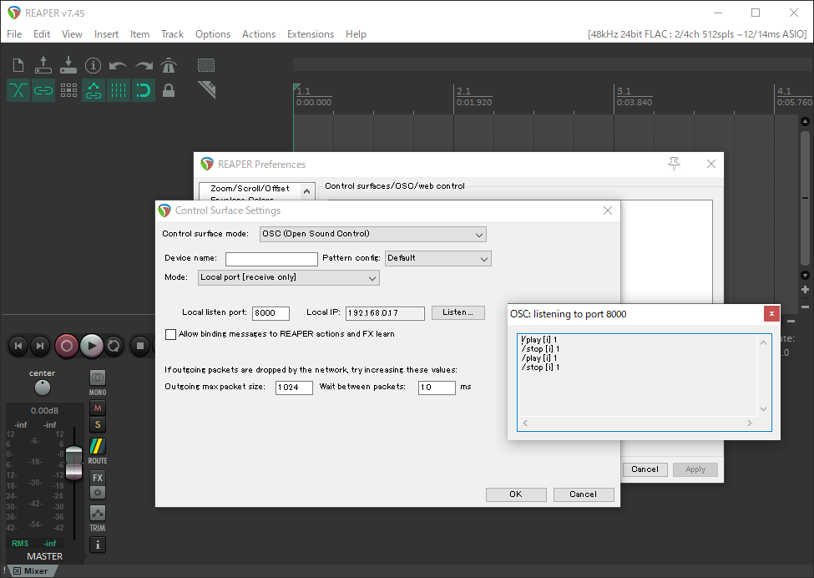Click the transport Record button

pyautogui.click(x=67, y=346)
